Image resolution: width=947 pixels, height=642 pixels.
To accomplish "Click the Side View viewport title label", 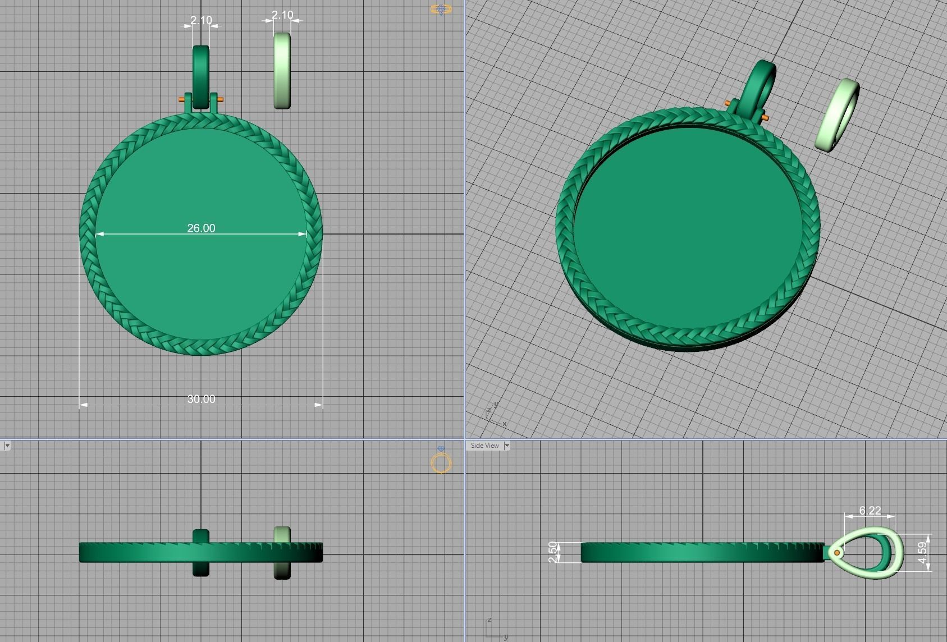I will pyautogui.click(x=484, y=446).
